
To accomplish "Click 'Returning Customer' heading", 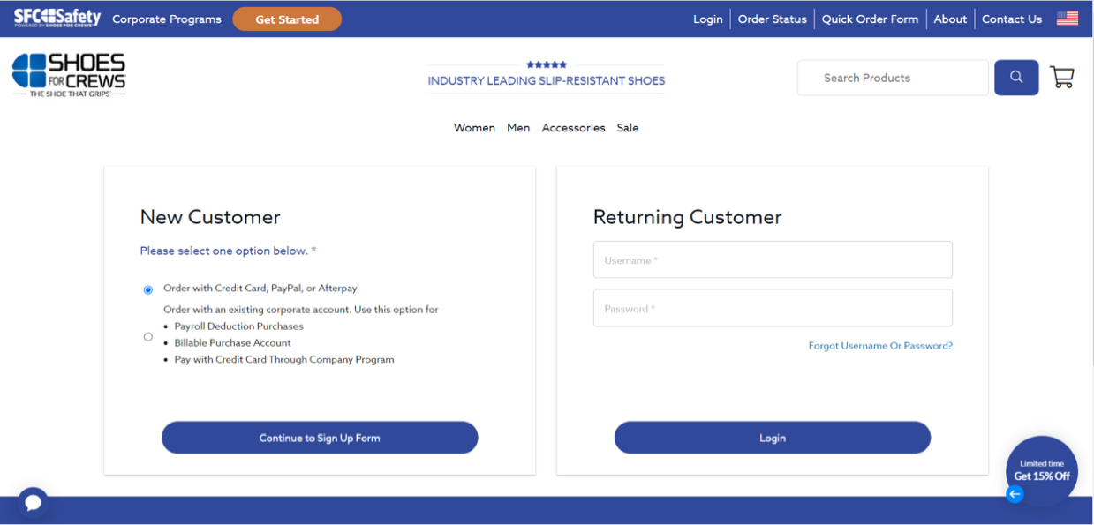I will click(x=687, y=217).
